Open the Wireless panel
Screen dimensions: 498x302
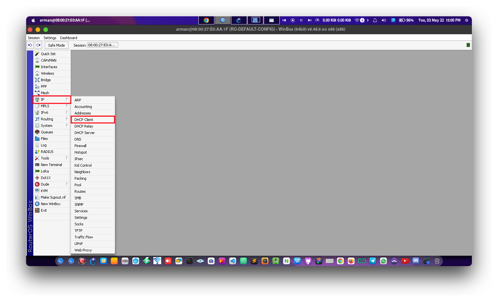pos(47,73)
